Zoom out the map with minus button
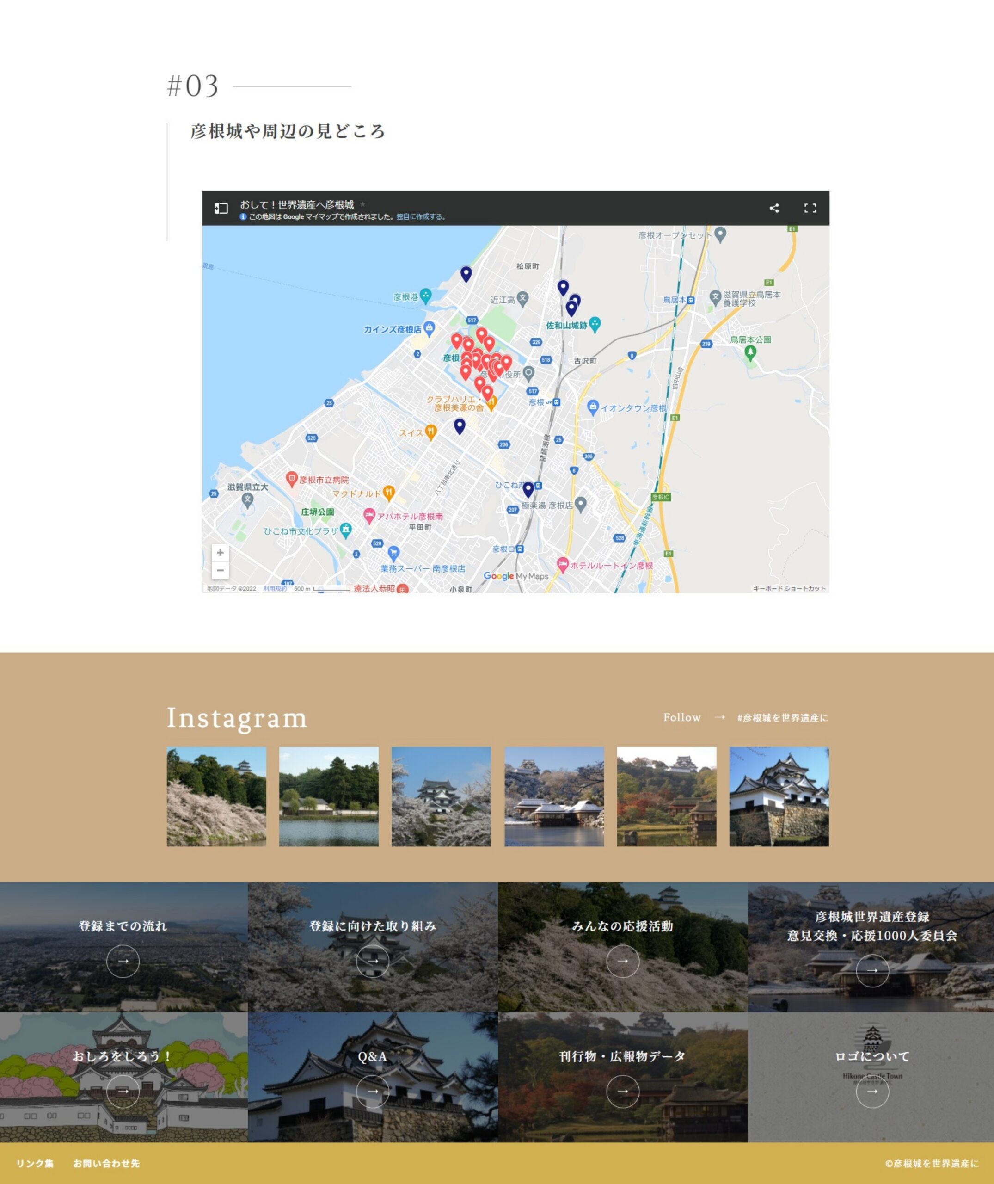The width and height of the screenshot is (994, 1184). tap(221, 570)
